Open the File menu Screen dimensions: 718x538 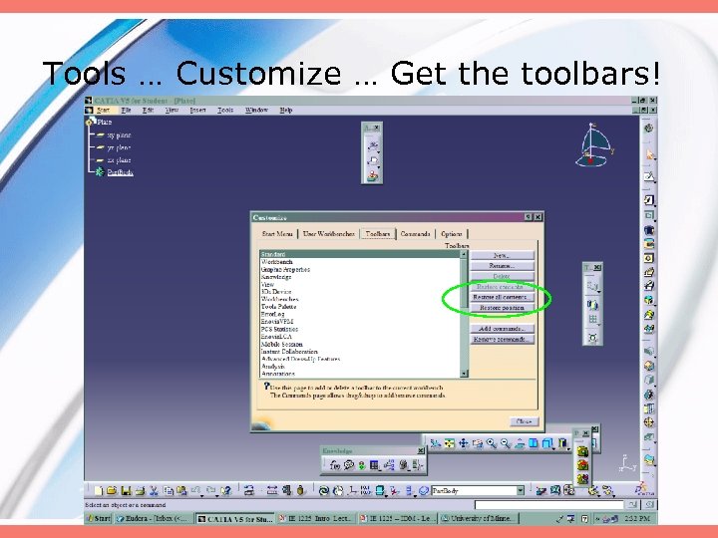tap(126, 111)
